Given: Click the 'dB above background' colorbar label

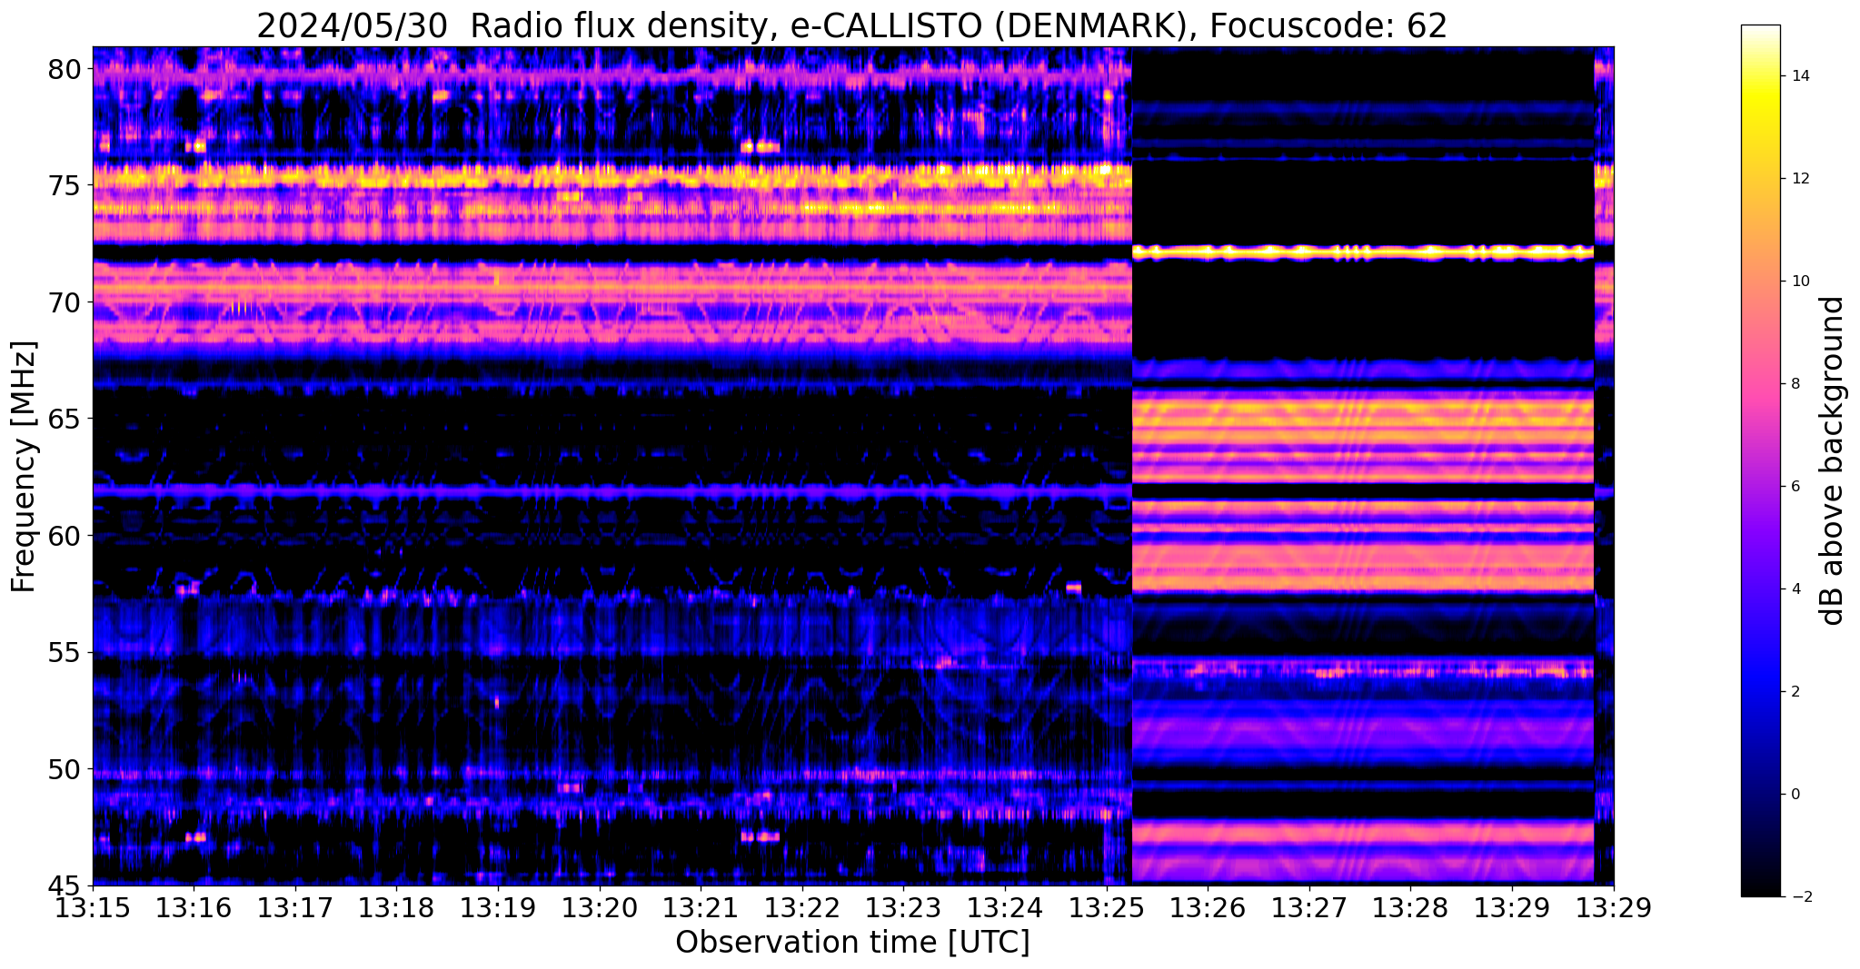Looking at the screenshot, I should tap(1833, 461).
